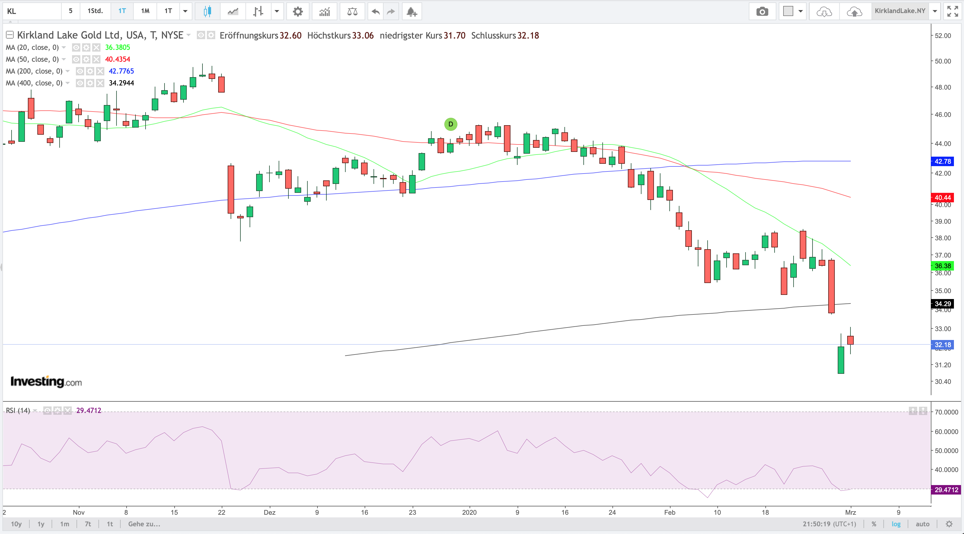Click the fullscreen expand icon

click(x=952, y=11)
